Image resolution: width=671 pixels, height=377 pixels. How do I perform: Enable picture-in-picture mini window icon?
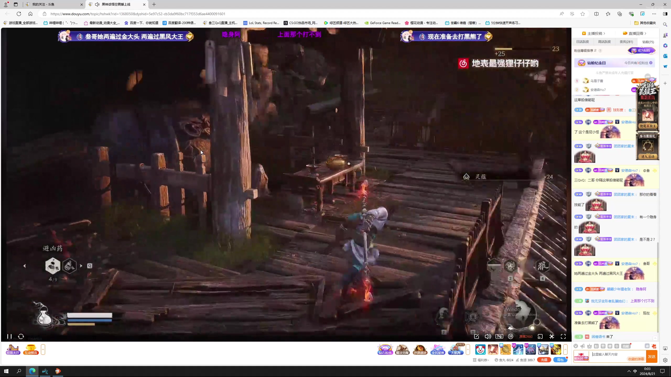540,336
